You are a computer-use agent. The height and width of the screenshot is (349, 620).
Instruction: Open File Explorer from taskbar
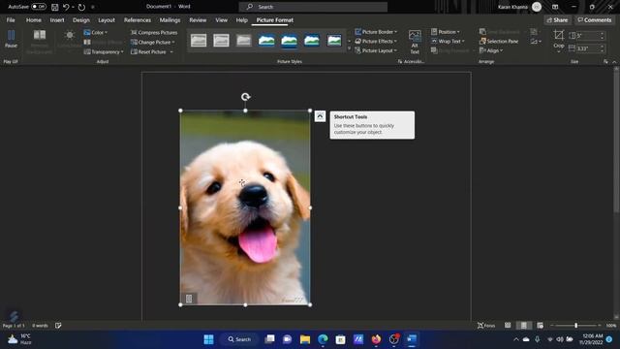click(305, 339)
